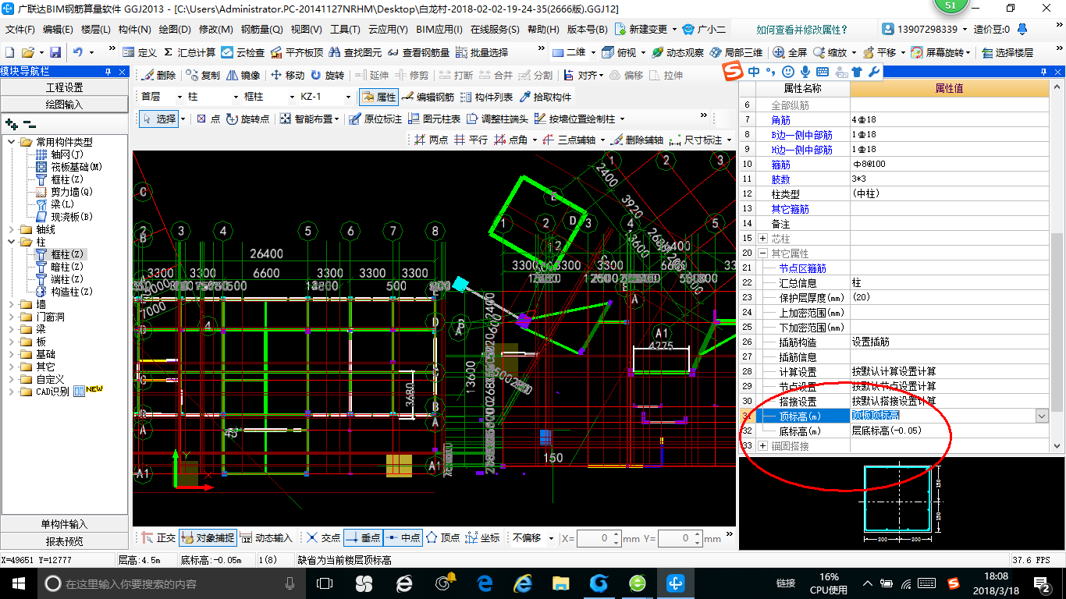Click the 工程设置 button
Image resolution: width=1066 pixels, height=599 pixels.
click(x=65, y=87)
